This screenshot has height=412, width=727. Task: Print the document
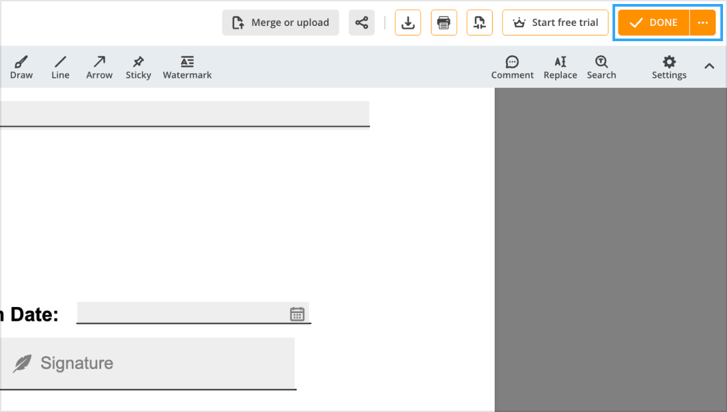(x=443, y=22)
